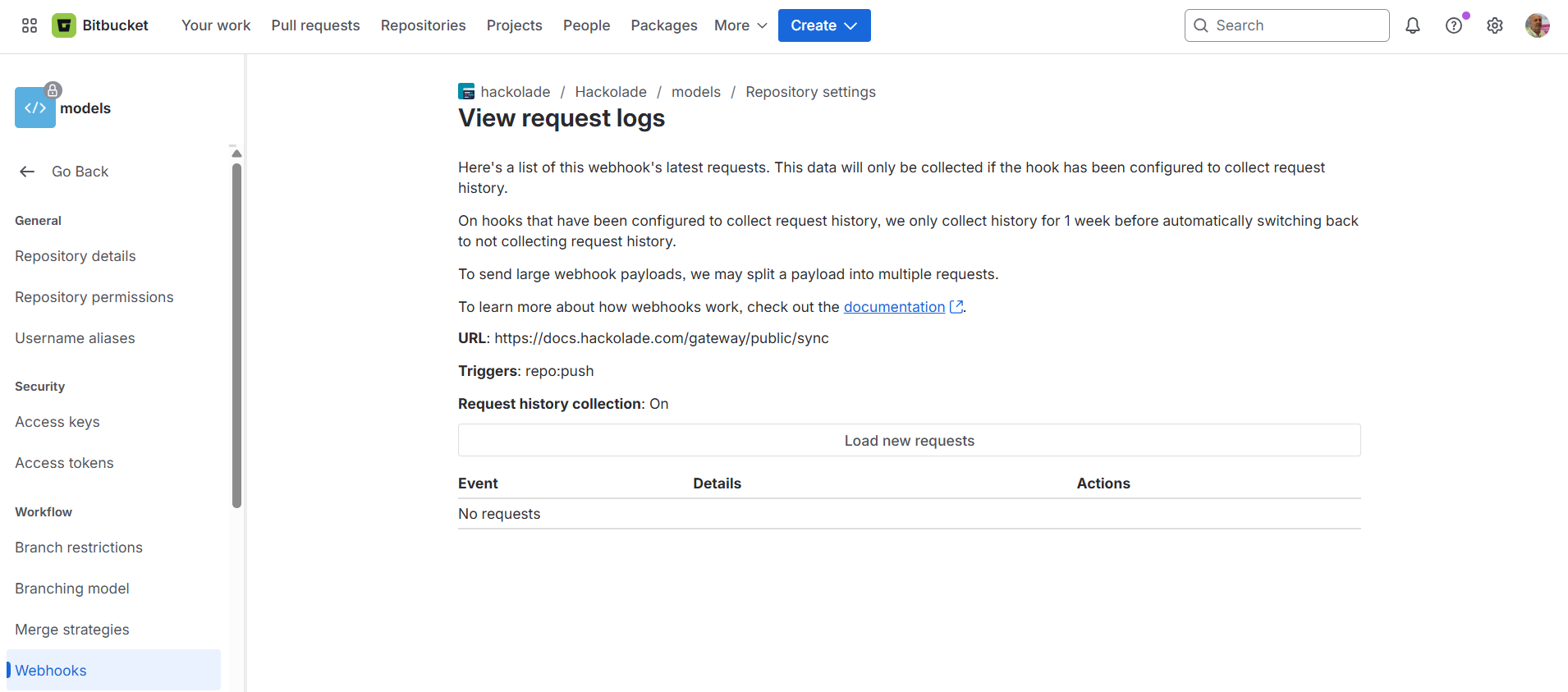This screenshot has width=1568, height=692.
Task: Click the View request logs heading
Action: point(562,118)
